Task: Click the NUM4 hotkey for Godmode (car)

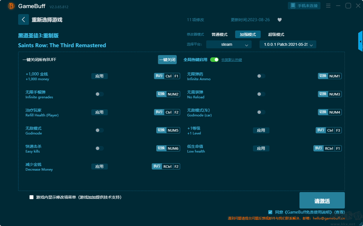Action: click(330, 112)
